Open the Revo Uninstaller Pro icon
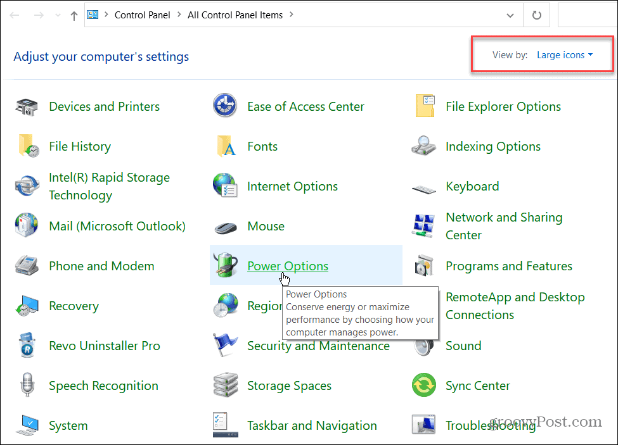618x445 pixels. (x=27, y=346)
